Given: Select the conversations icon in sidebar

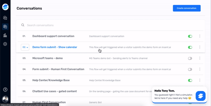Looking at the screenshot, I should tap(5, 27).
